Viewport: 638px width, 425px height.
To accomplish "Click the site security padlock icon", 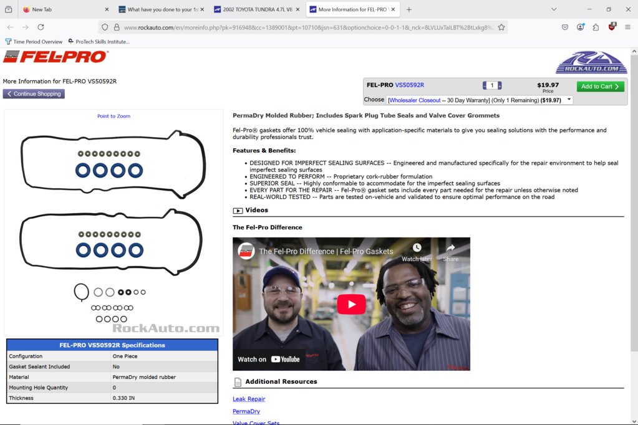I will [117, 27].
